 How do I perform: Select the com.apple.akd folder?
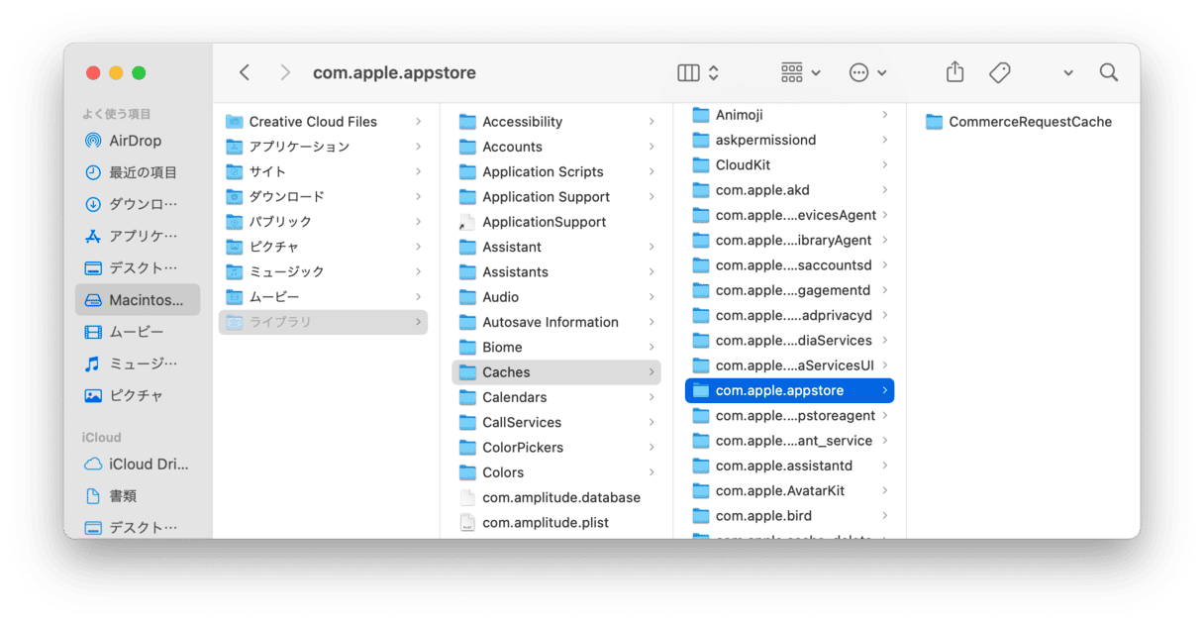tap(789, 190)
